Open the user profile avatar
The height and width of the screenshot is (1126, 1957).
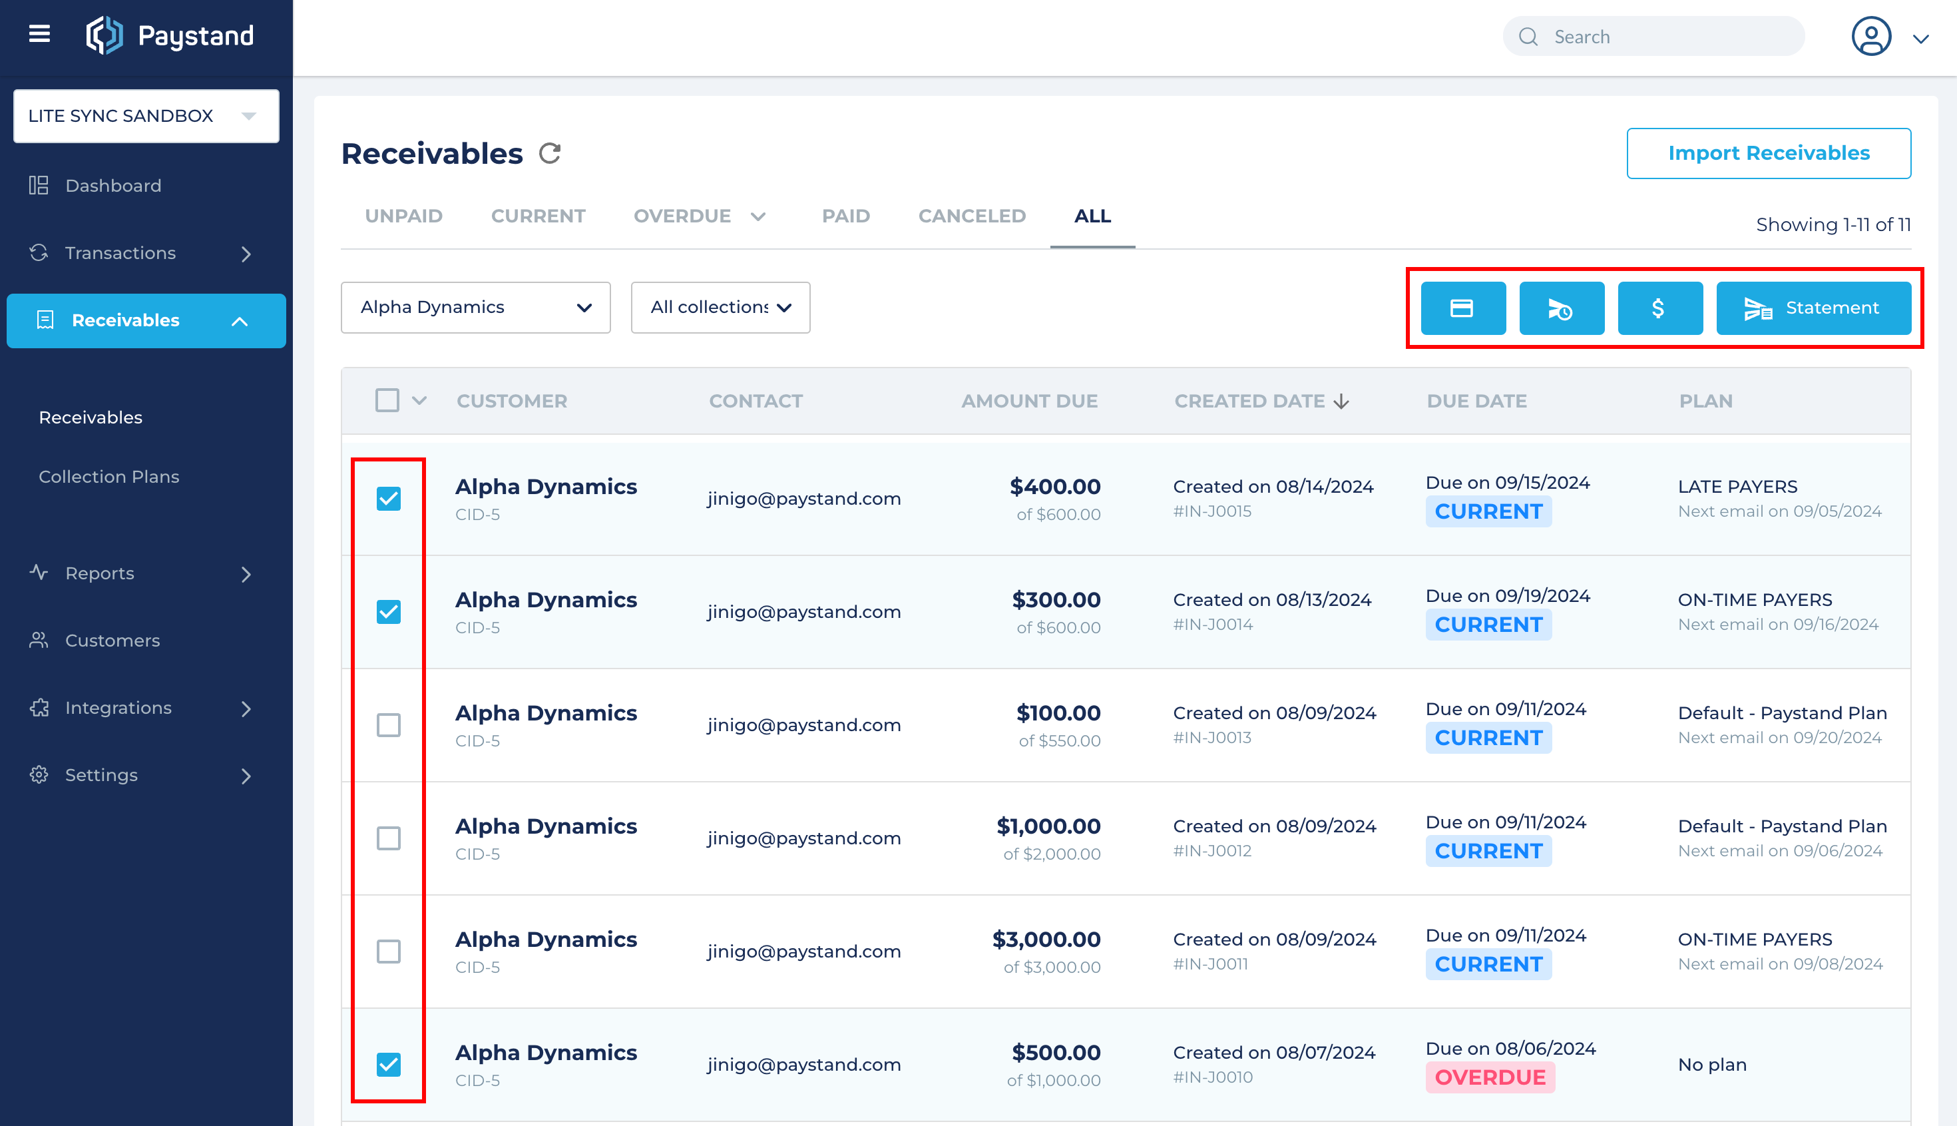click(1871, 37)
